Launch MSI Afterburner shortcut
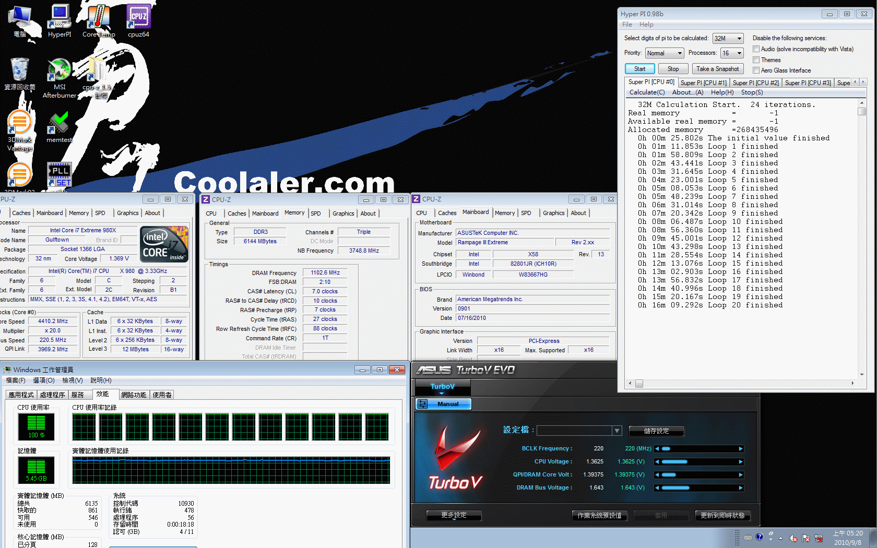877x548 pixels. point(60,78)
